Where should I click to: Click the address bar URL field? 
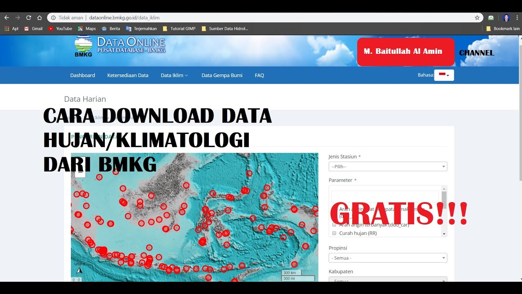click(x=265, y=18)
